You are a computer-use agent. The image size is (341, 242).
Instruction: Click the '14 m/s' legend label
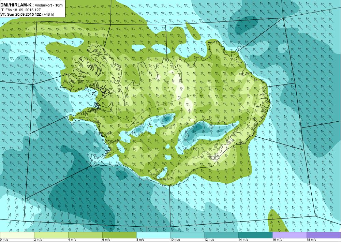(x=243, y=240)
